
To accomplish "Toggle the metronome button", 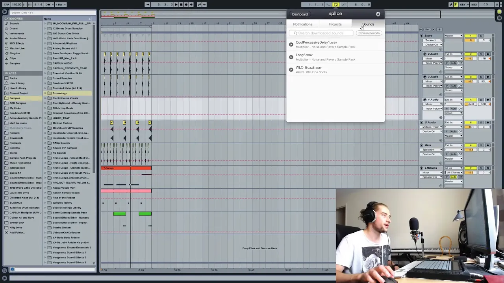I will 49,4.
